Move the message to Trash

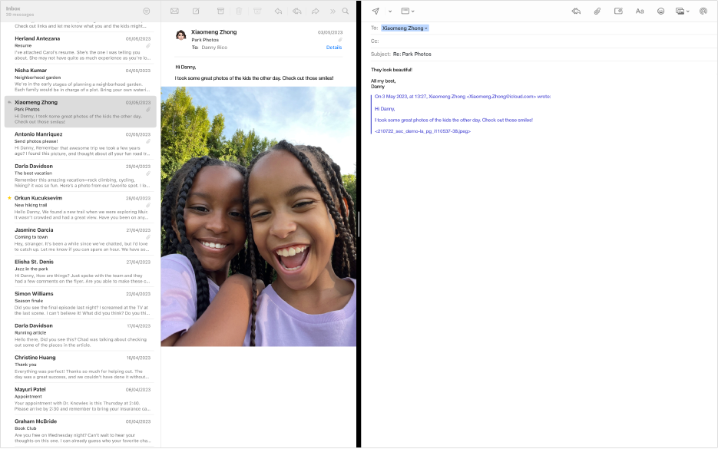239,10
